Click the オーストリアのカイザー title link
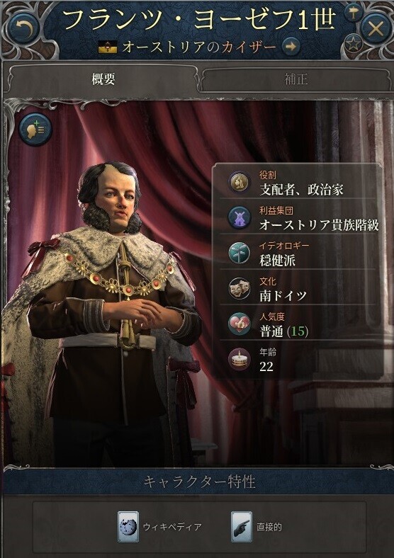The height and width of the screenshot is (558, 394). tap(199, 47)
